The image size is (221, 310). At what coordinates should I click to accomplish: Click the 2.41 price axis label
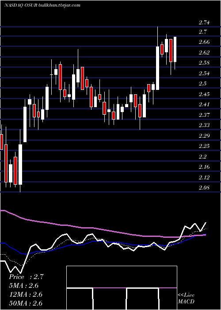click(204, 105)
